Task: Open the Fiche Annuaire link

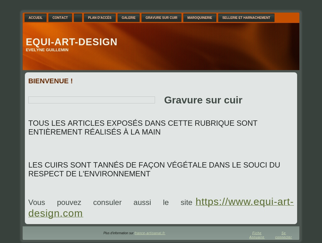Action: 257,235
